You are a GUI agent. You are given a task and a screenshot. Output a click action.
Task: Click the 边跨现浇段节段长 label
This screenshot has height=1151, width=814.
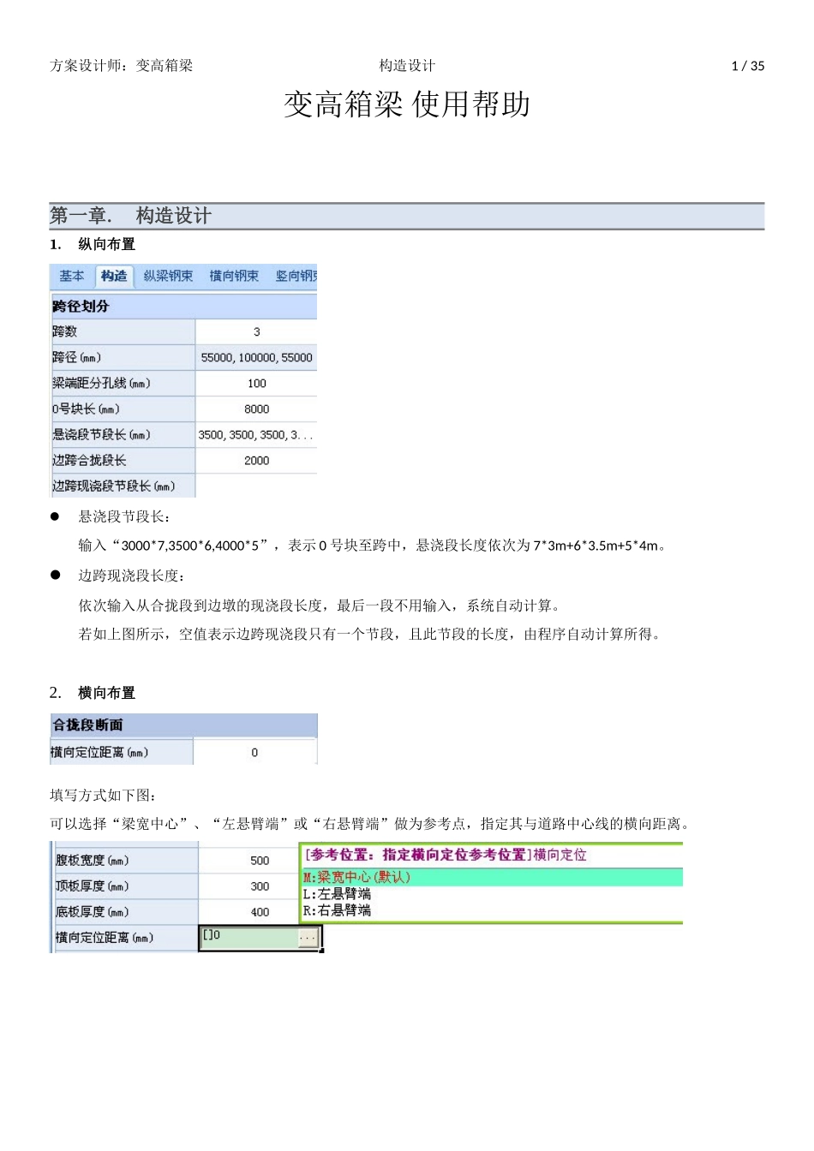tap(114, 486)
